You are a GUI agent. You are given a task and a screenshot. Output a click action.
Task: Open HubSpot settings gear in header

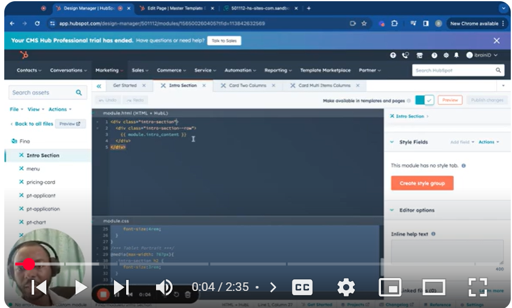446,56
